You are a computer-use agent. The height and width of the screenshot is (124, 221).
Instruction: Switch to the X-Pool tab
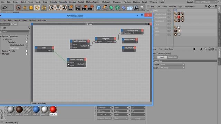click(14, 24)
